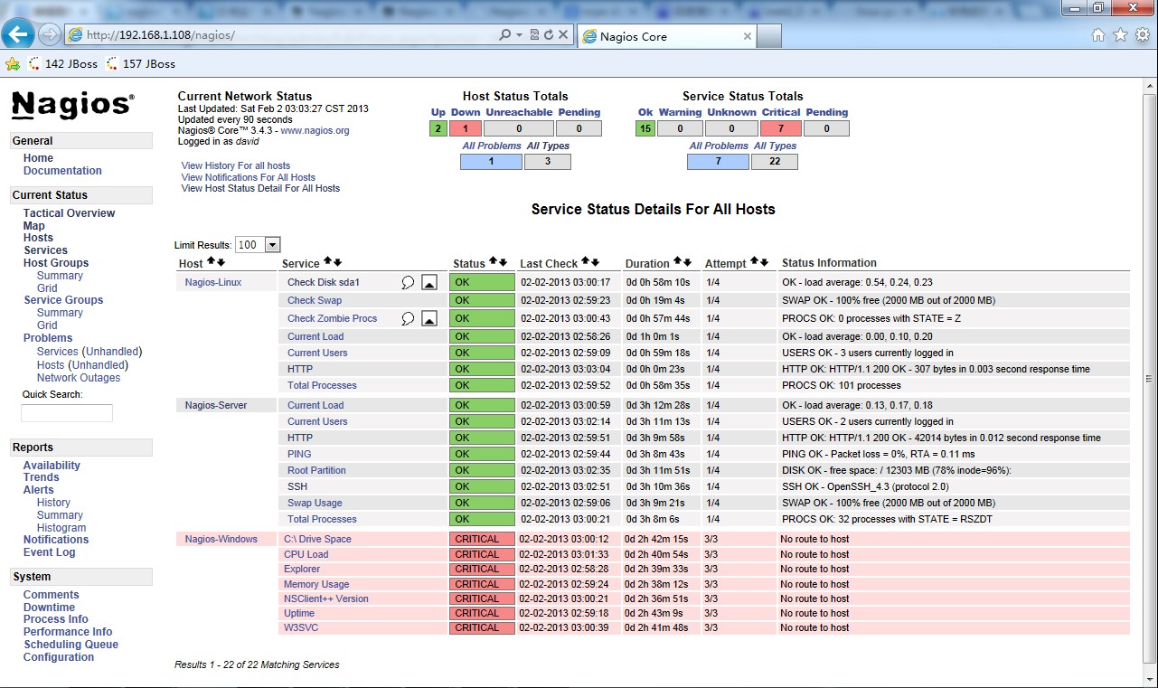Image resolution: width=1158 pixels, height=688 pixels.
Task: Open the browser Tools gear icon
Action: pos(1143,35)
